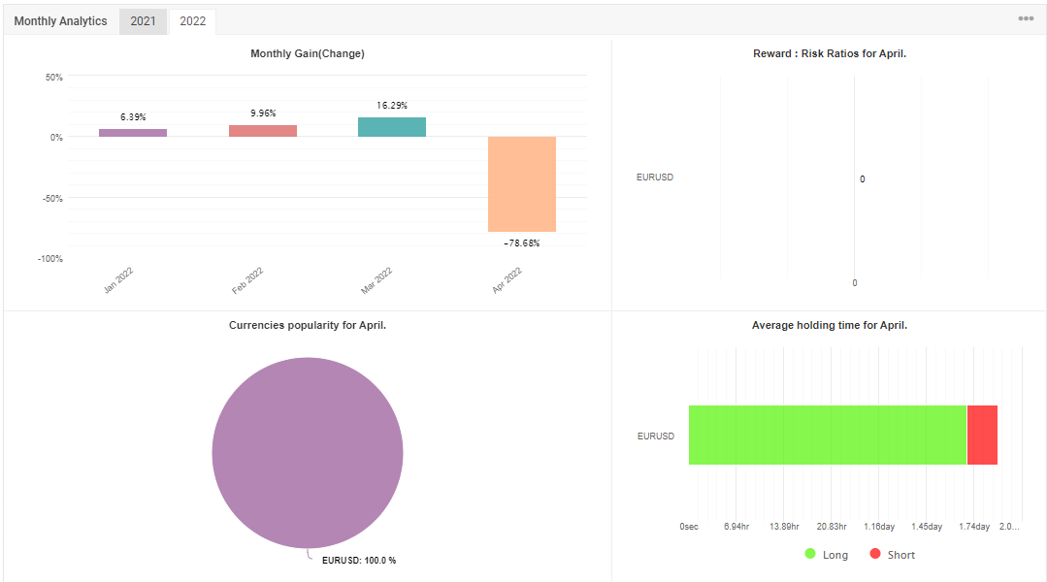1047x582 pixels.
Task: Select the Jan 2022 gain bar
Action: pyautogui.click(x=133, y=133)
